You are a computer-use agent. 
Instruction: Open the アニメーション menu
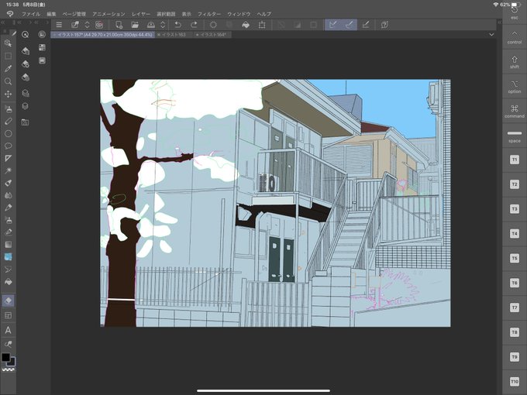pos(108,14)
